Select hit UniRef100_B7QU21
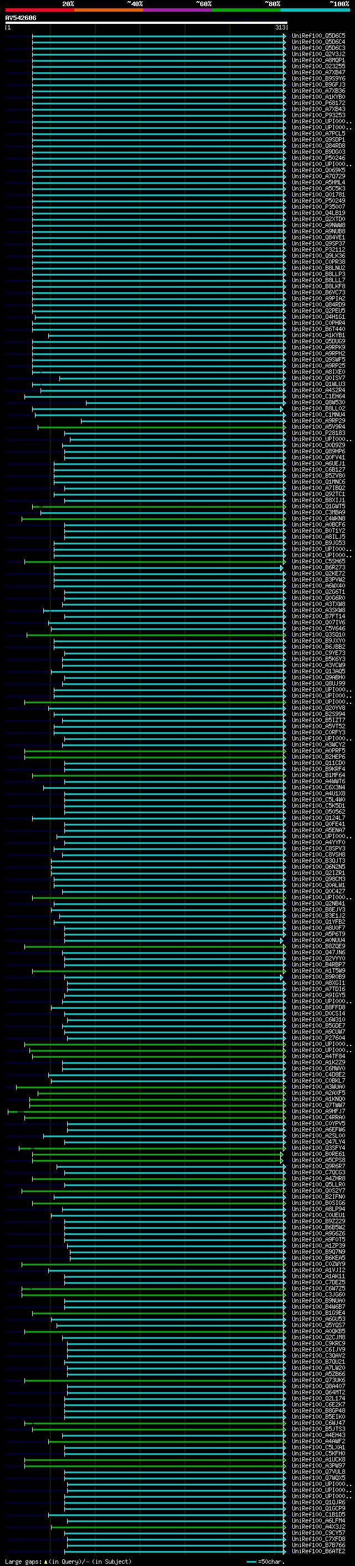Screen dimensions: 355x1566 click(318, 1362)
